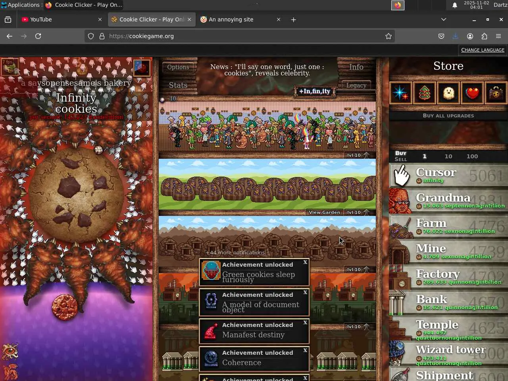Screen dimensions: 508x381
Task: Open the Garden with View Garden
Action: tap(325, 212)
